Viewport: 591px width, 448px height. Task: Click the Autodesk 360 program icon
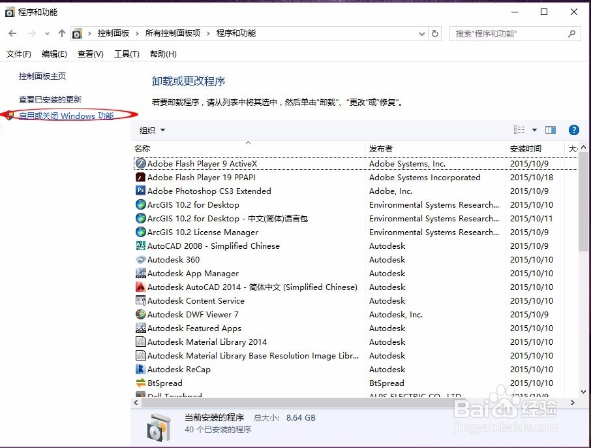(141, 259)
